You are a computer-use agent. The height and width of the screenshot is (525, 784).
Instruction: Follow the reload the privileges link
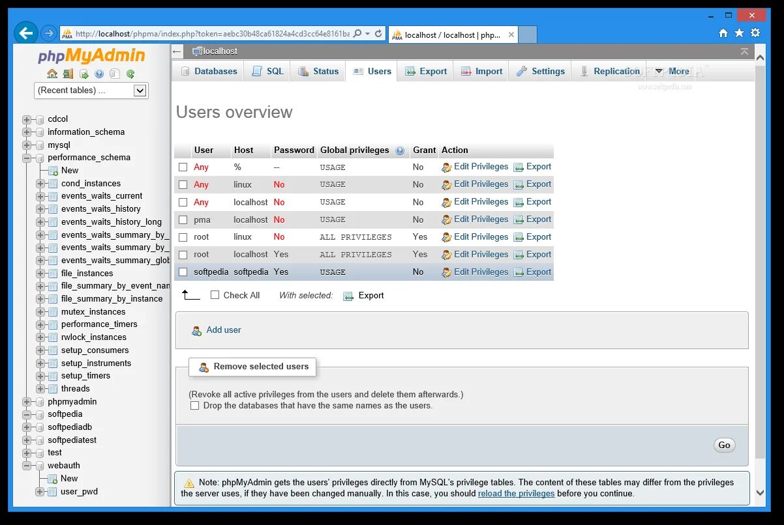point(516,494)
